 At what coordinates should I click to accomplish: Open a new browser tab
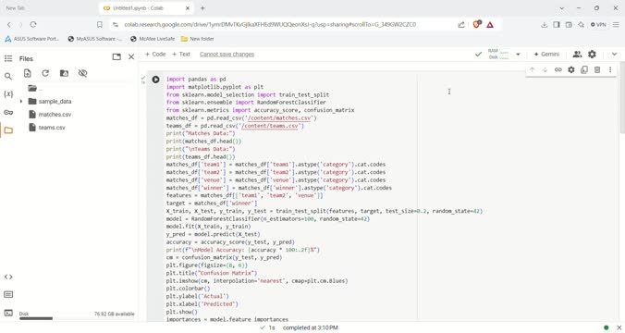[x=202, y=8]
